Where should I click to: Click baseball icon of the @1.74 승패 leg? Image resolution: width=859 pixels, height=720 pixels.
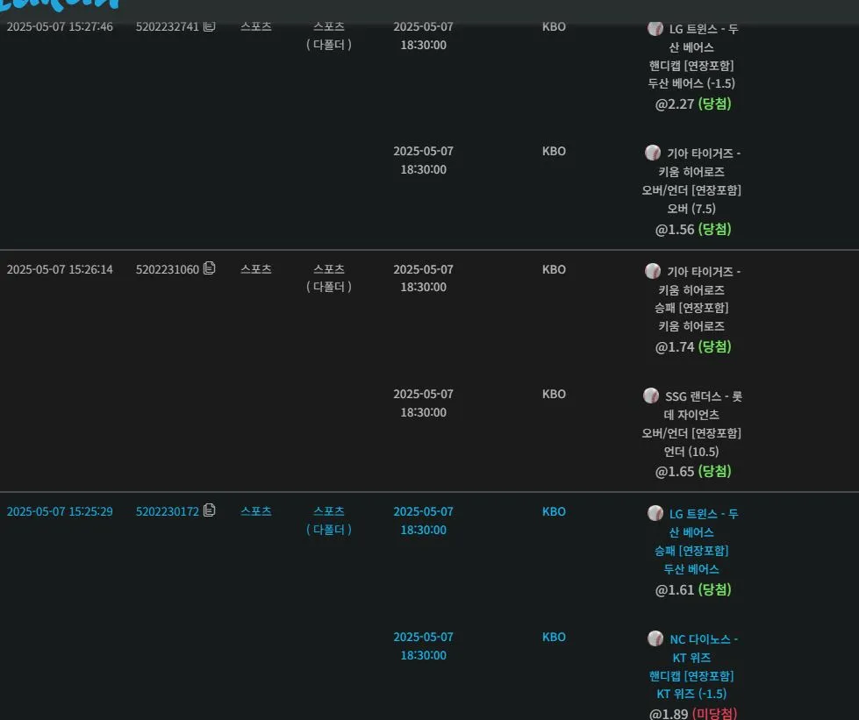(x=653, y=270)
